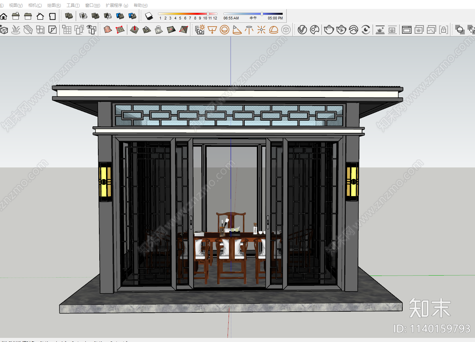Click the V-Ray batch render teapot-frames icon
The width and height of the screenshot is (475, 342).
419,30
